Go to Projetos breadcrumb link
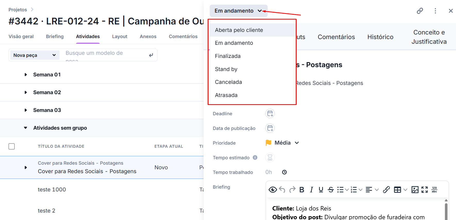Image resolution: width=456 pixels, height=220 pixels. click(18, 10)
